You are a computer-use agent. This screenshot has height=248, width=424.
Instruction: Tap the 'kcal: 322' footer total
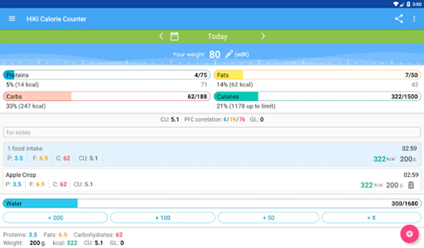click(65, 243)
